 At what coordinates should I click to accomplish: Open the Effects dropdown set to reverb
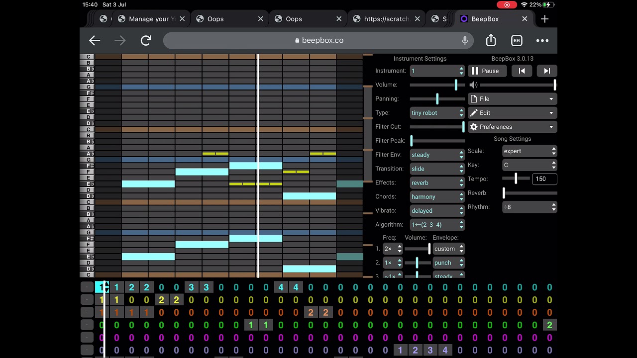437,182
